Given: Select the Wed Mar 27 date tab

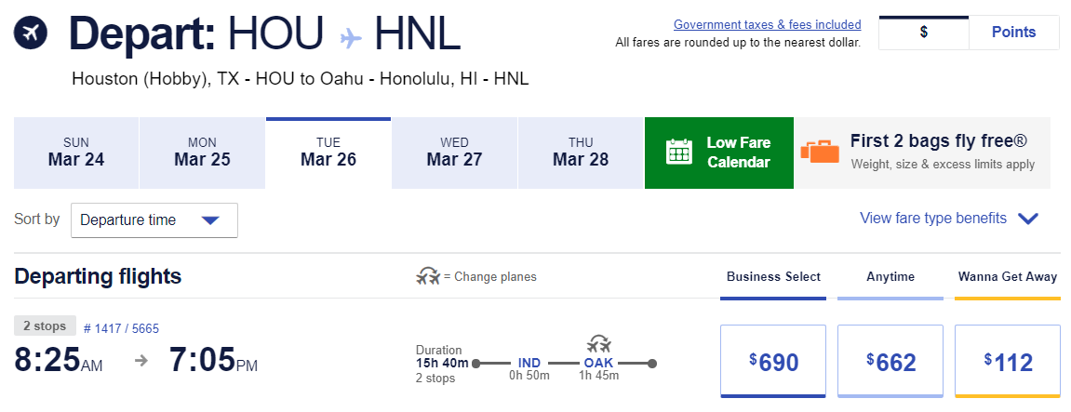Looking at the screenshot, I should click(454, 153).
